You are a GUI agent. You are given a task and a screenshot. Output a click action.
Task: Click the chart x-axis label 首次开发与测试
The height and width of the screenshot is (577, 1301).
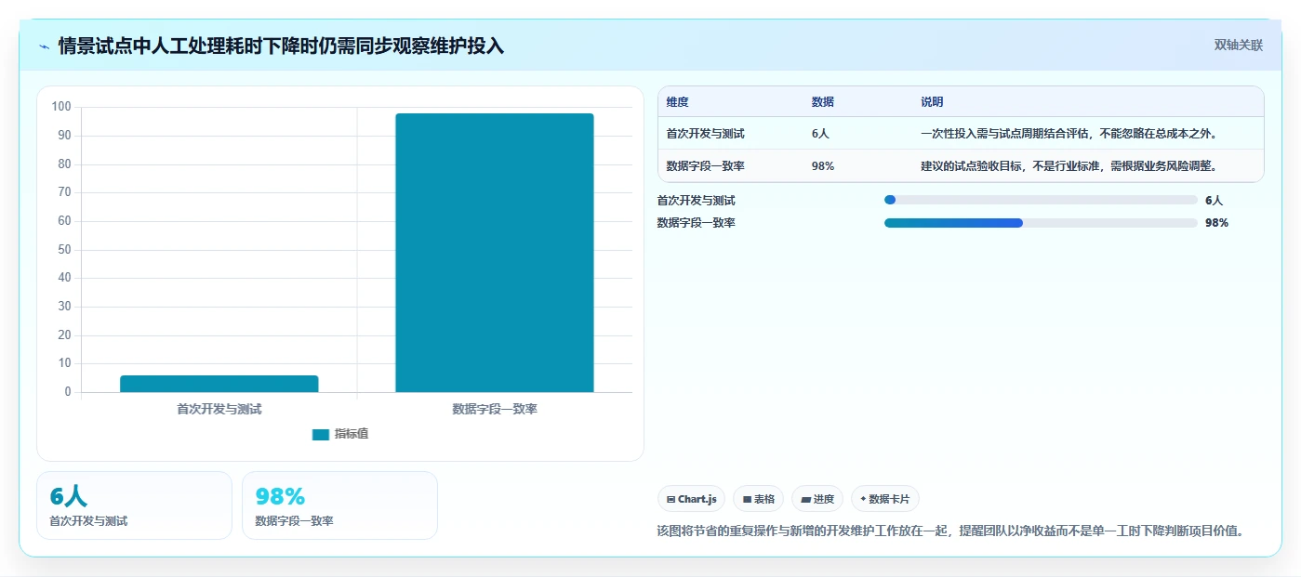click(219, 409)
